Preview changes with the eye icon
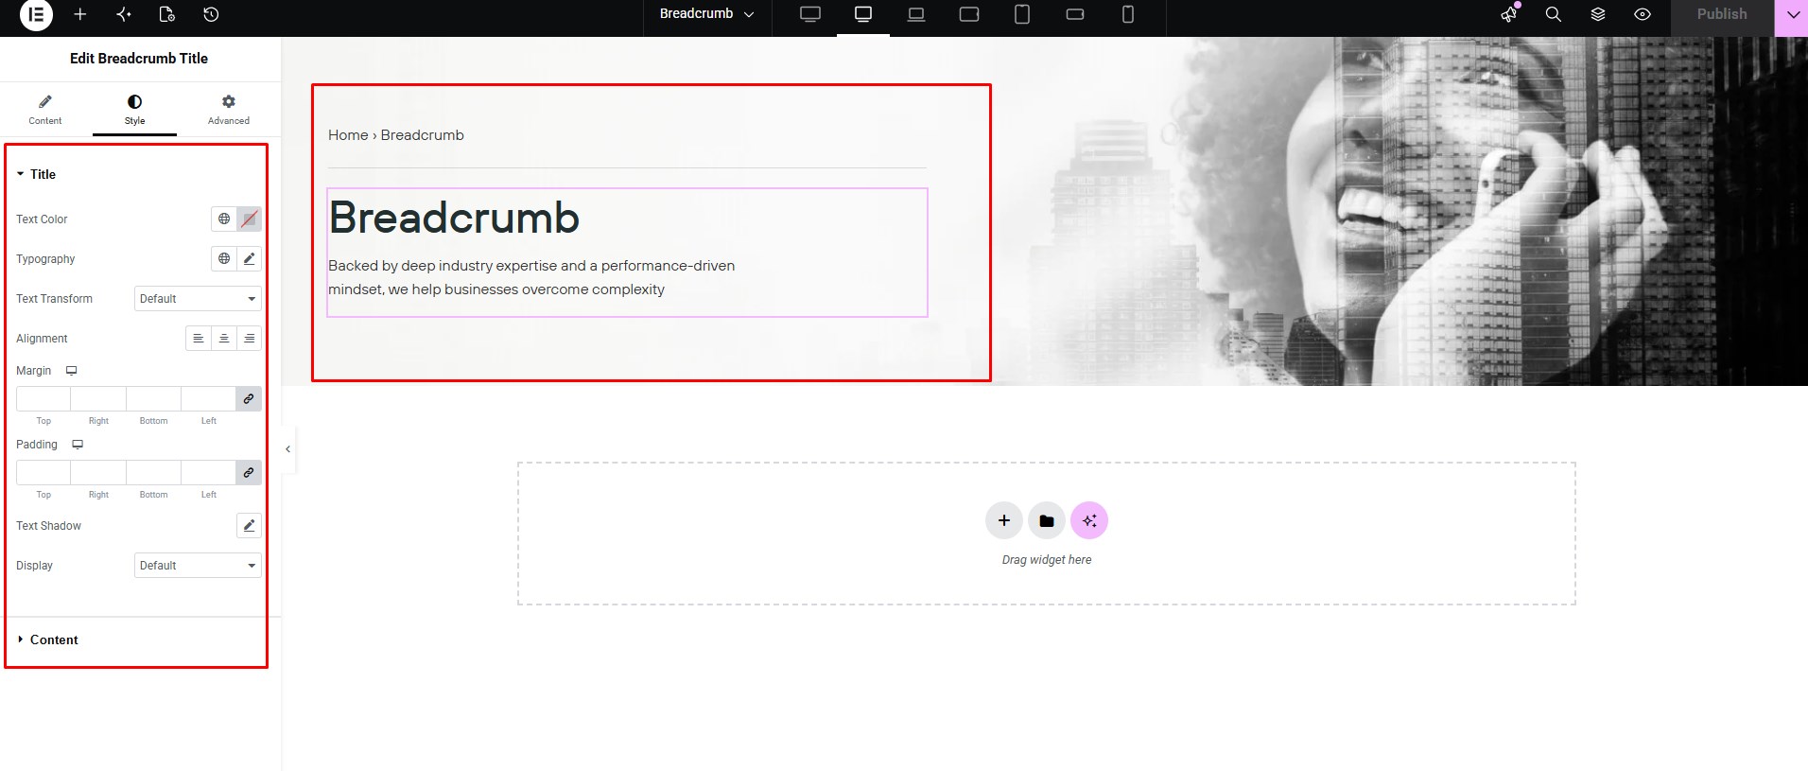 1643,14
